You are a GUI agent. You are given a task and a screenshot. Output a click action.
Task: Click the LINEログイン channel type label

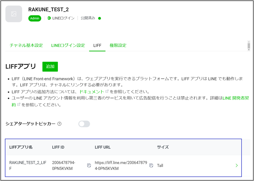63,18
